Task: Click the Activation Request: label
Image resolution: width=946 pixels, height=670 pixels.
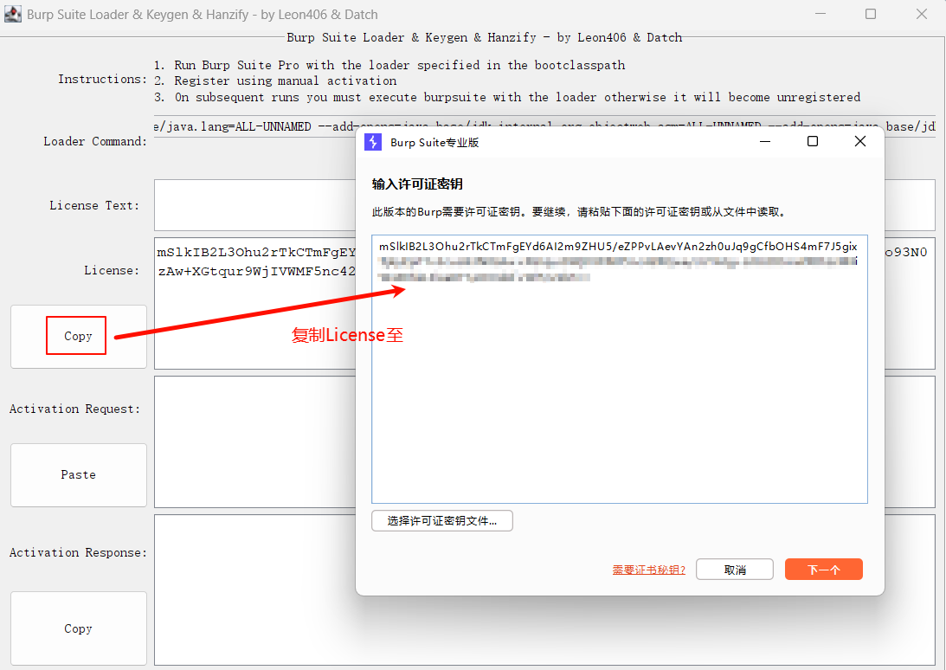Action: [74, 409]
